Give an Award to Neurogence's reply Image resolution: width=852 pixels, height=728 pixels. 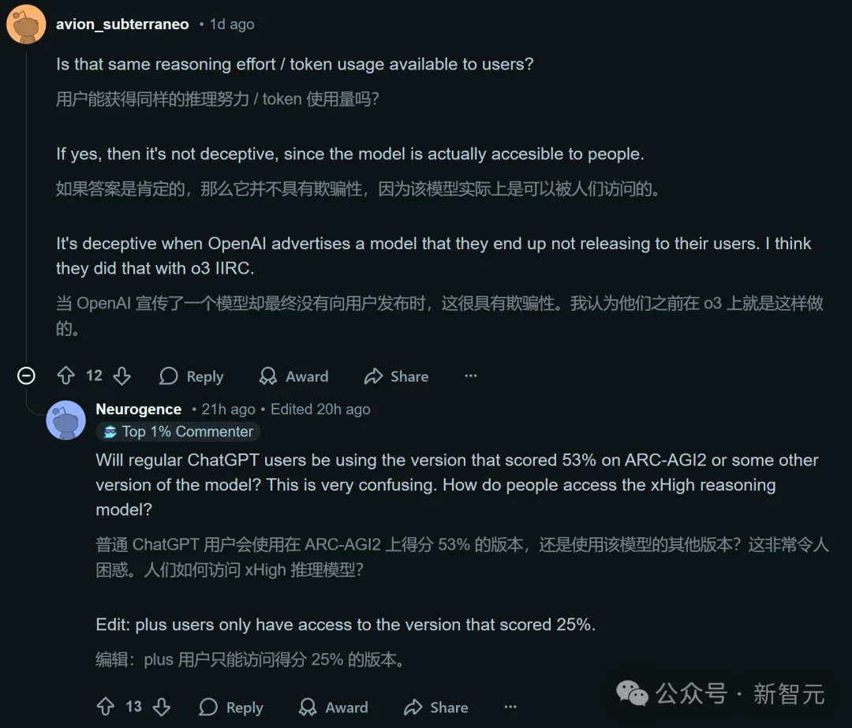(x=334, y=707)
